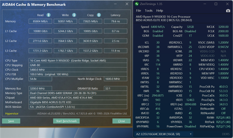Maximize the ZenTimings window
The height and width of the screenshot is (138, 233).
point(216,4)
